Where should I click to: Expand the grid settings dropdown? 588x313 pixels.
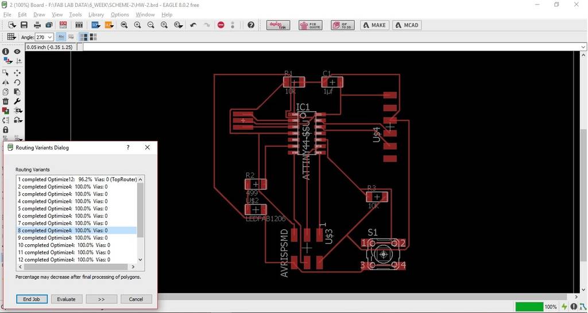(x=11, y=37)
